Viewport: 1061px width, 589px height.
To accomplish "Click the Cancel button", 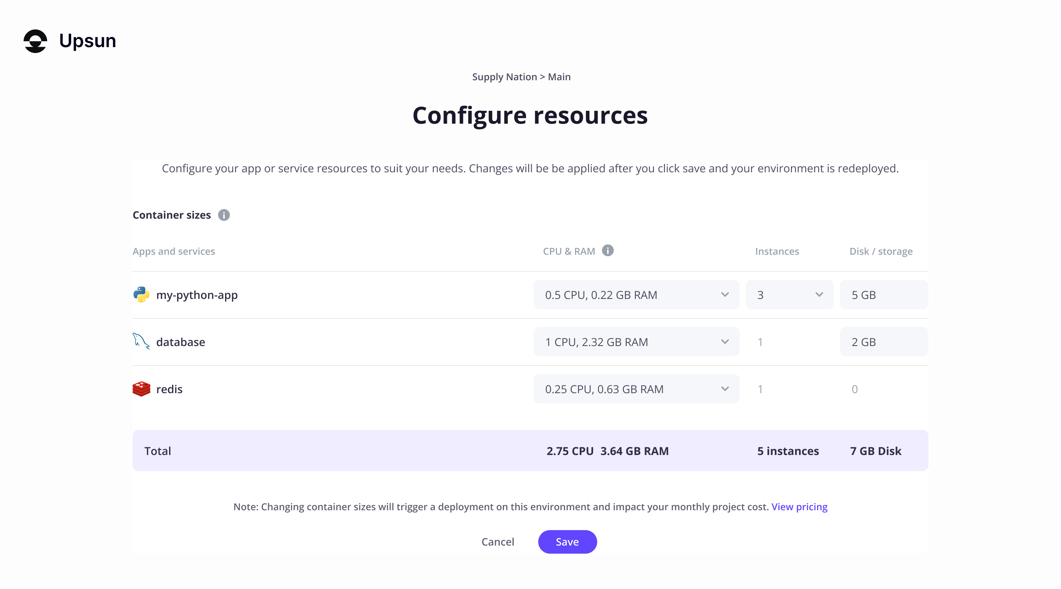I will click(x=498, y=542).
